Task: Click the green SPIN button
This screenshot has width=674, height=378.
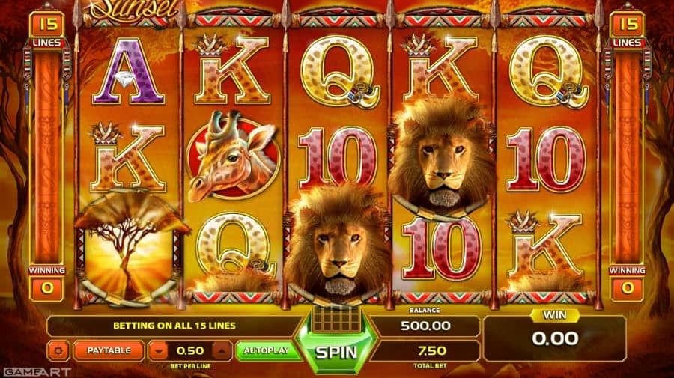Action: (x=336, y=353)
